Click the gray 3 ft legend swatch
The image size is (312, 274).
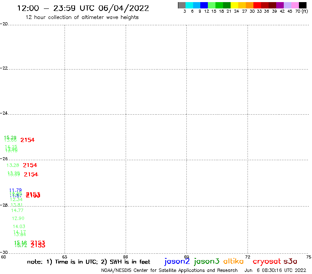182,5
